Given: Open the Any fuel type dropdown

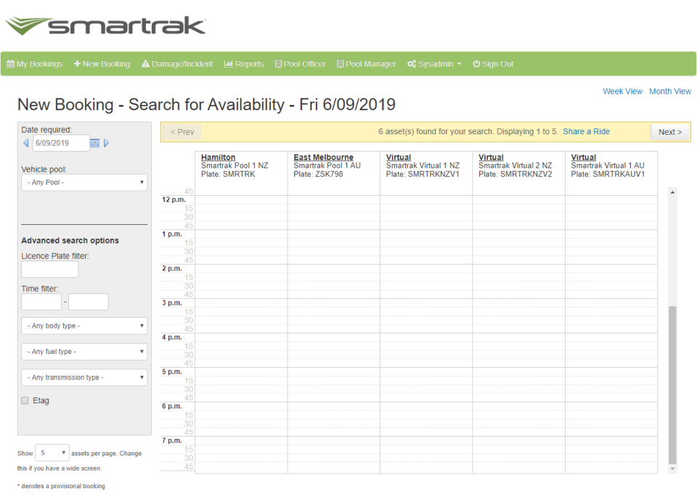Looking at the screenshot, I should pos(84,351).
